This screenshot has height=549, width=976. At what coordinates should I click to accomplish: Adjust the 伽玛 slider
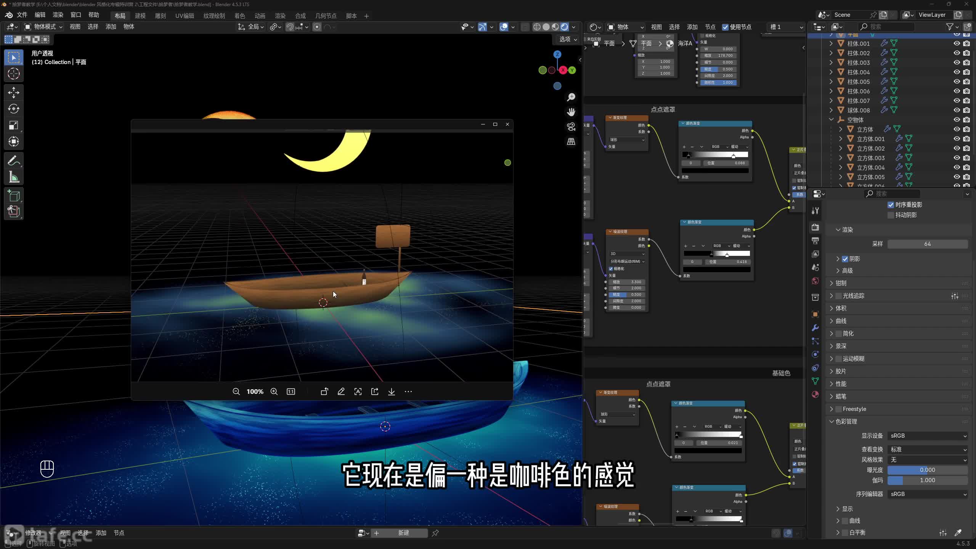pyautogui.click(x=928, y=480)
